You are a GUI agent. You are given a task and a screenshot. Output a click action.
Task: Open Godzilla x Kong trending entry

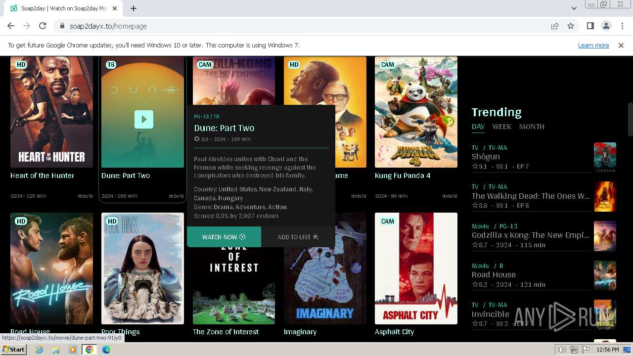531,235
